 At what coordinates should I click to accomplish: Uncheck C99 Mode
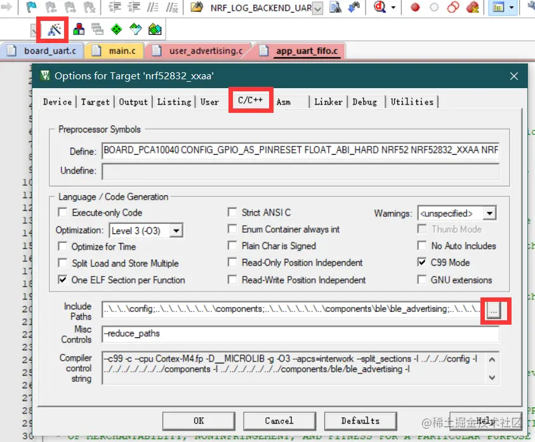[422, 263]
